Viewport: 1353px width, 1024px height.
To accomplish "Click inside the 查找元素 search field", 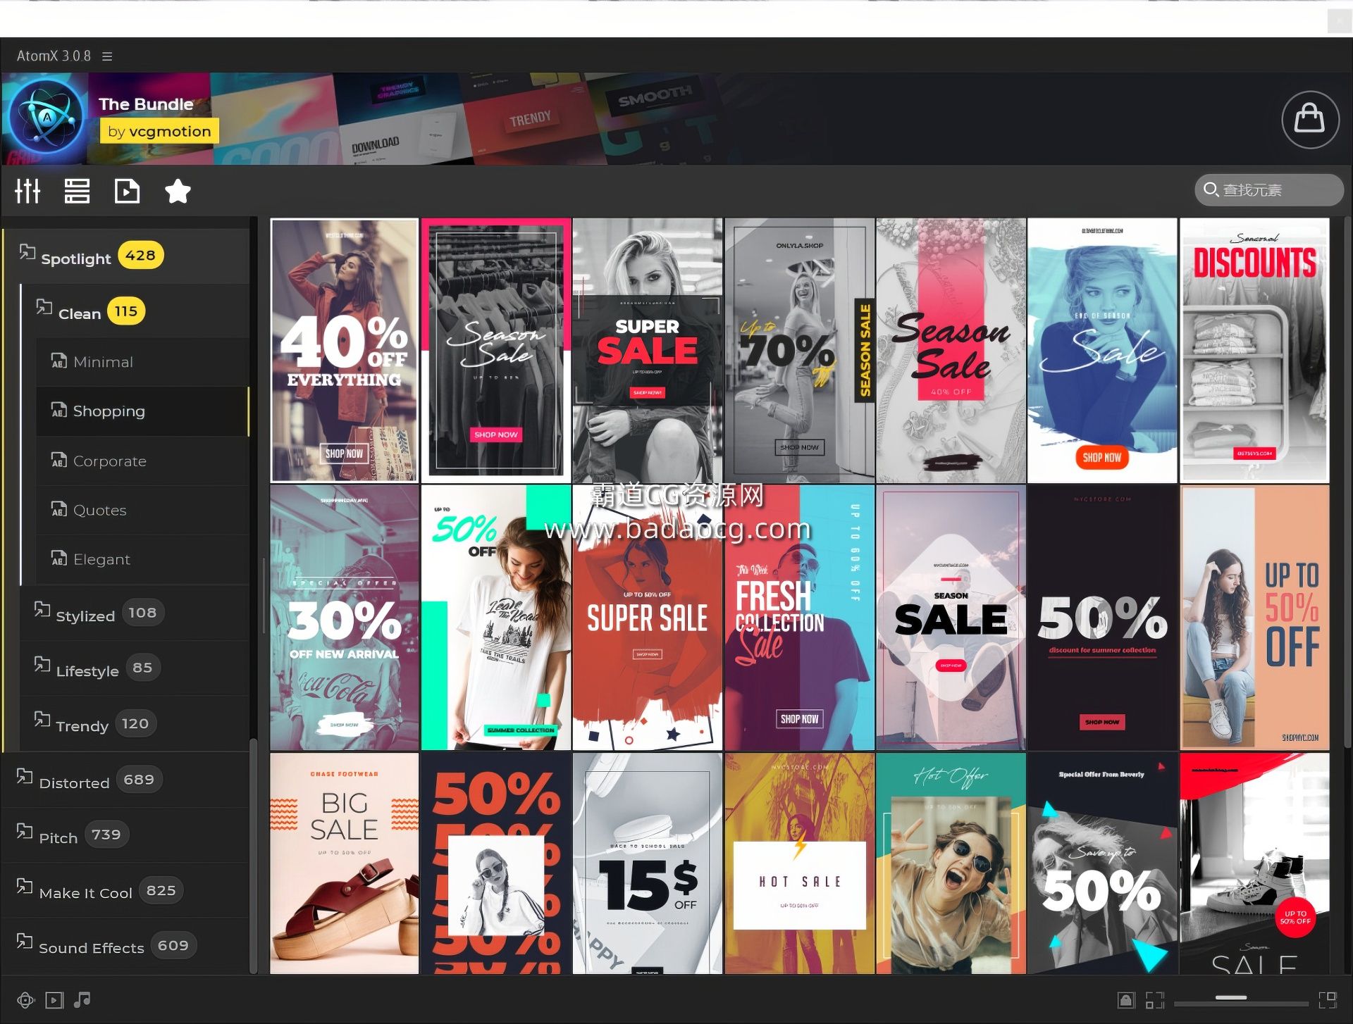I will point(1269,190).
